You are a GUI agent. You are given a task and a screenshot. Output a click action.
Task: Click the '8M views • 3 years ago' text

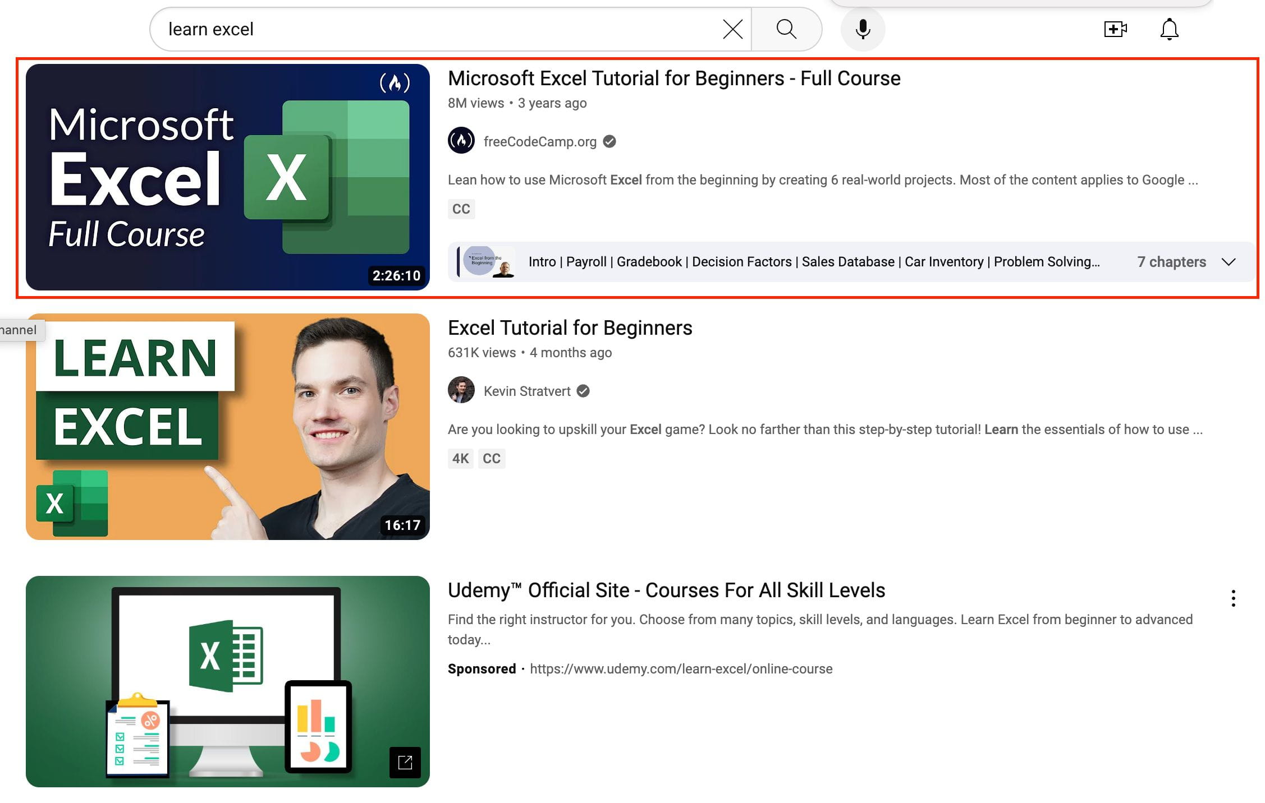(517, 103)
